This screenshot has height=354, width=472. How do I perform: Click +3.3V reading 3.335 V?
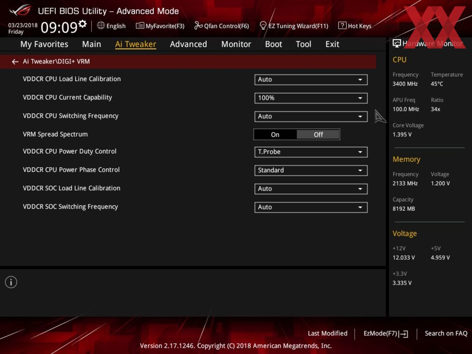coord(402,283)
